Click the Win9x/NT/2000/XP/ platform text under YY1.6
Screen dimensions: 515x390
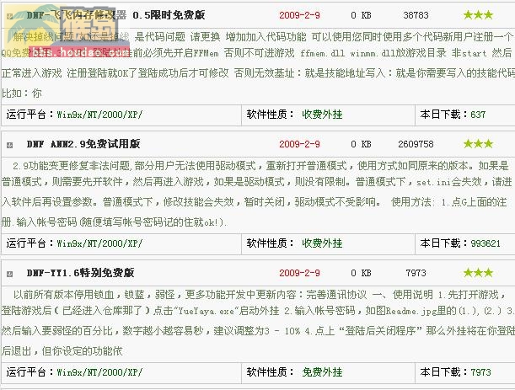tap(99, 372)
